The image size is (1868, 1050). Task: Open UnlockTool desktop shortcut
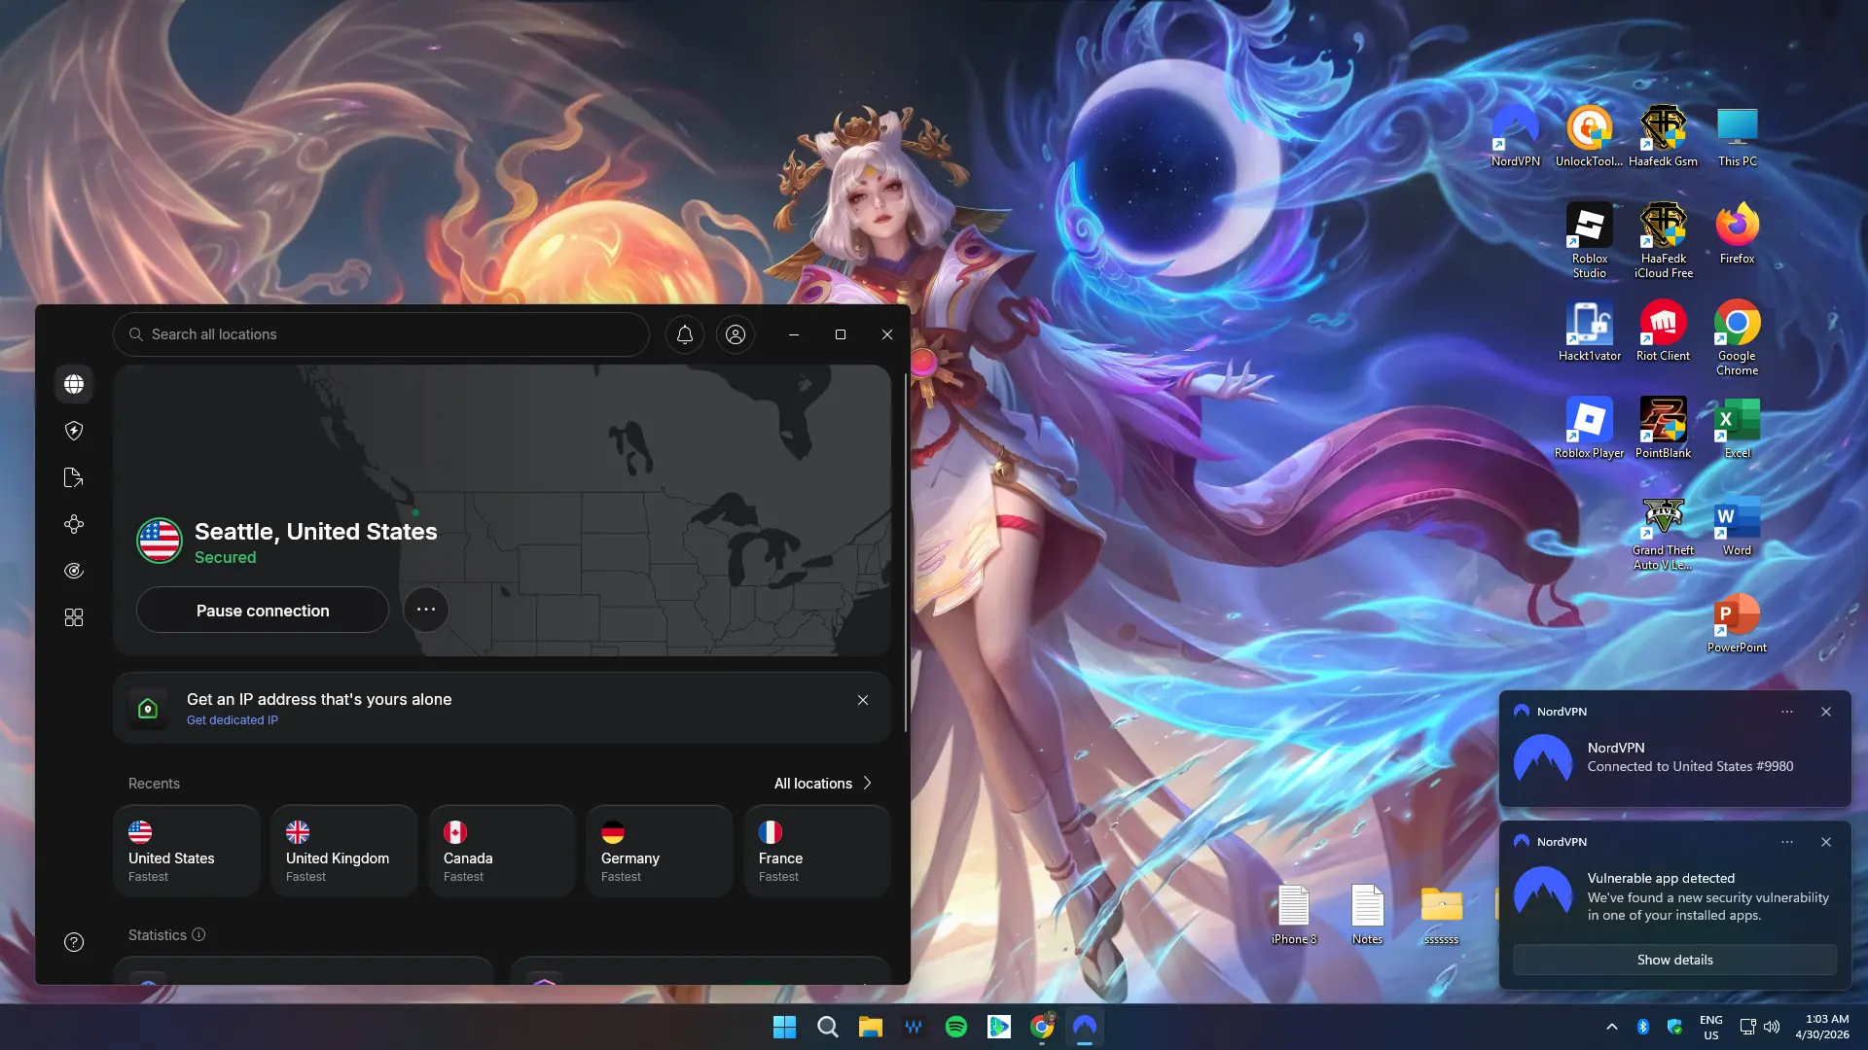click(x=1590, y=136)
